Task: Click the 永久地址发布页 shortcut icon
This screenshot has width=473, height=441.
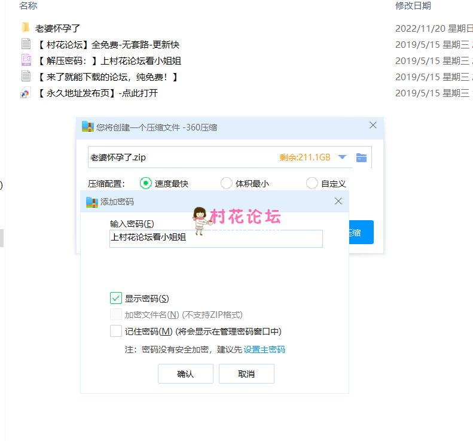Action: [26, 93]
